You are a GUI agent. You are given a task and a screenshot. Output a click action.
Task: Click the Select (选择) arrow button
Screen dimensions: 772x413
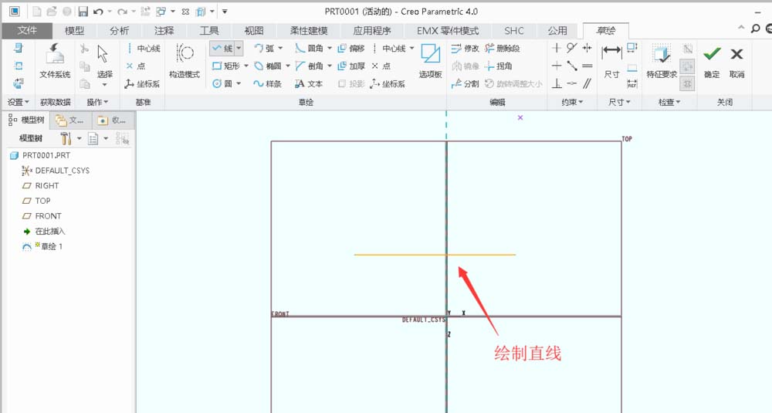point(104,62)
